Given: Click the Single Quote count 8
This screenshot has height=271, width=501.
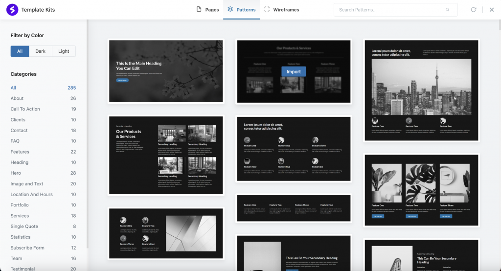Looking at the screenshot, I should (x=74, y=226).
